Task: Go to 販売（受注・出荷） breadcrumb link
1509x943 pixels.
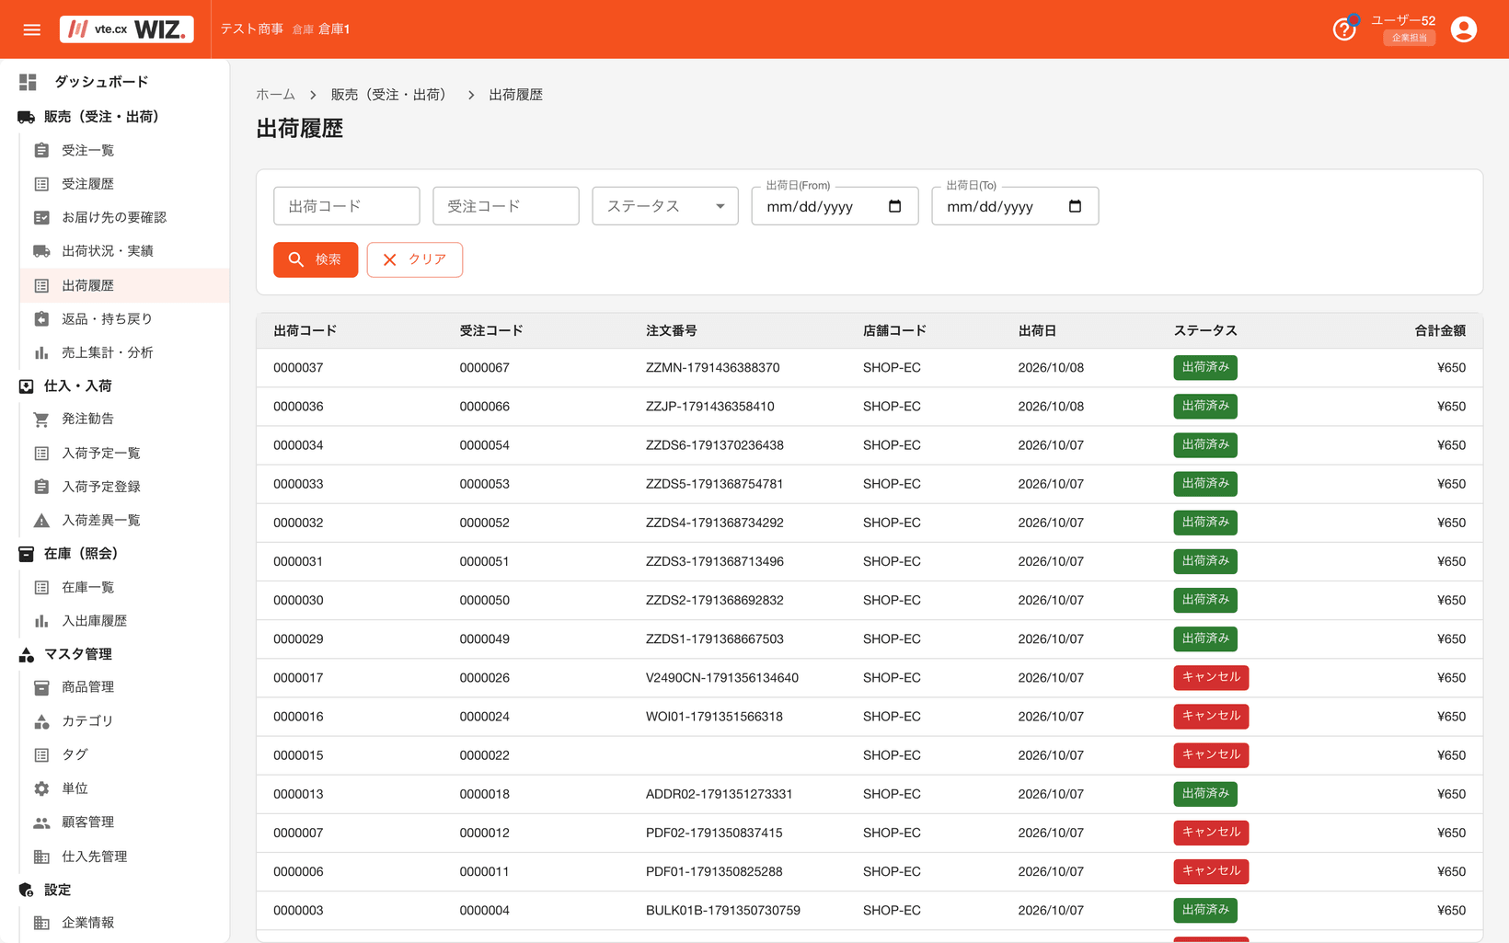Action: click(391, 95)
